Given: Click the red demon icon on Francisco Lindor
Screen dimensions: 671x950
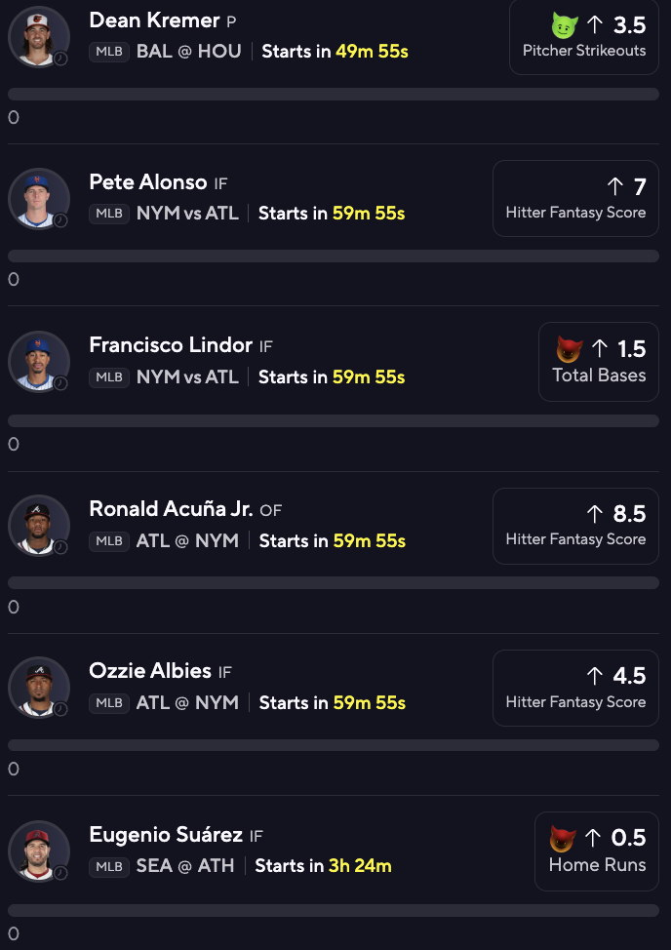Looking at the screenshot, I should click(x=570, y=349).
